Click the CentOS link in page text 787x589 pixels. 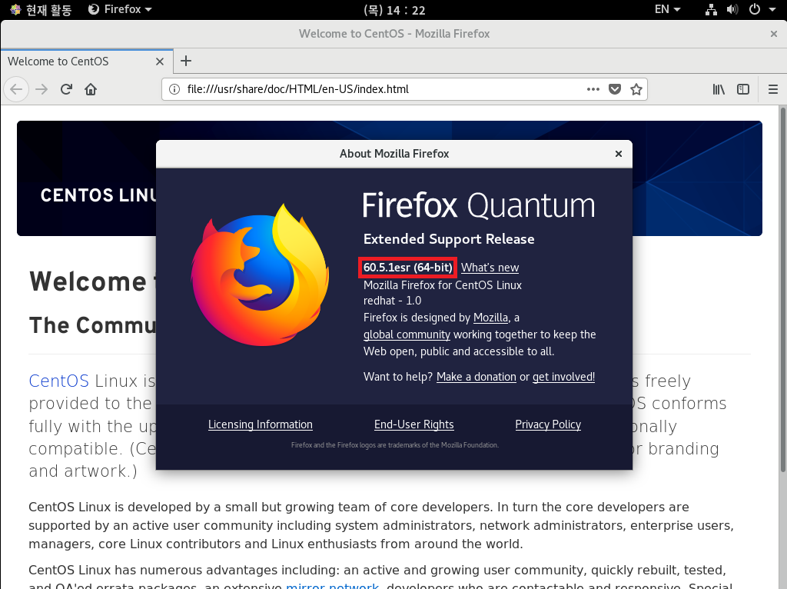click(58, 381)
